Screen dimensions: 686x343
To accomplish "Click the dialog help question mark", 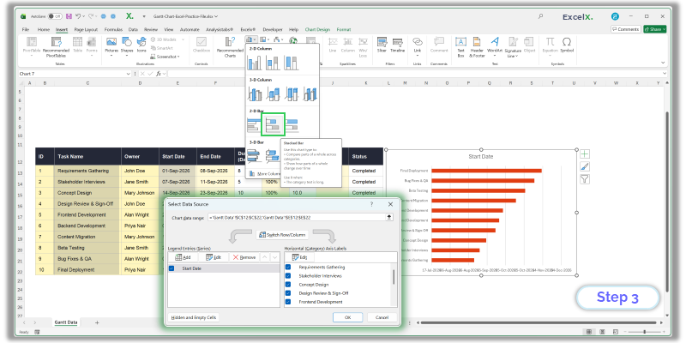I will pos(372,204).
